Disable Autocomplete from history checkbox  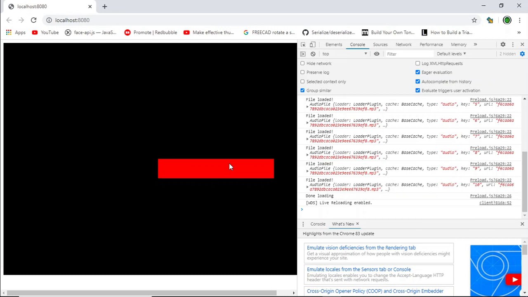coord(417,82)
